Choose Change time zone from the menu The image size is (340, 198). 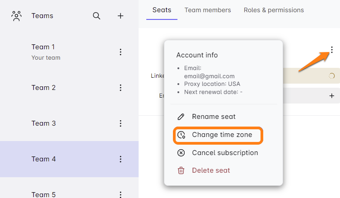(221, 135)
